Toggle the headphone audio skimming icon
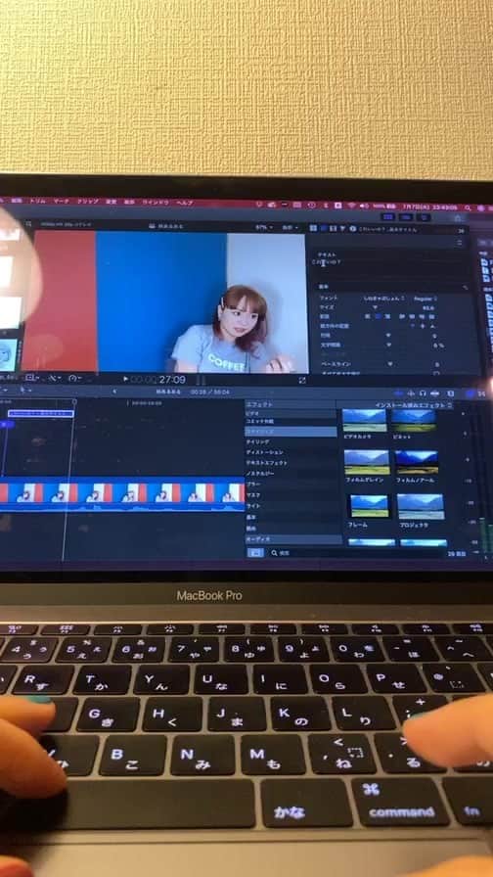The height and width of the screenshot is (877, 493). (424, 393)
